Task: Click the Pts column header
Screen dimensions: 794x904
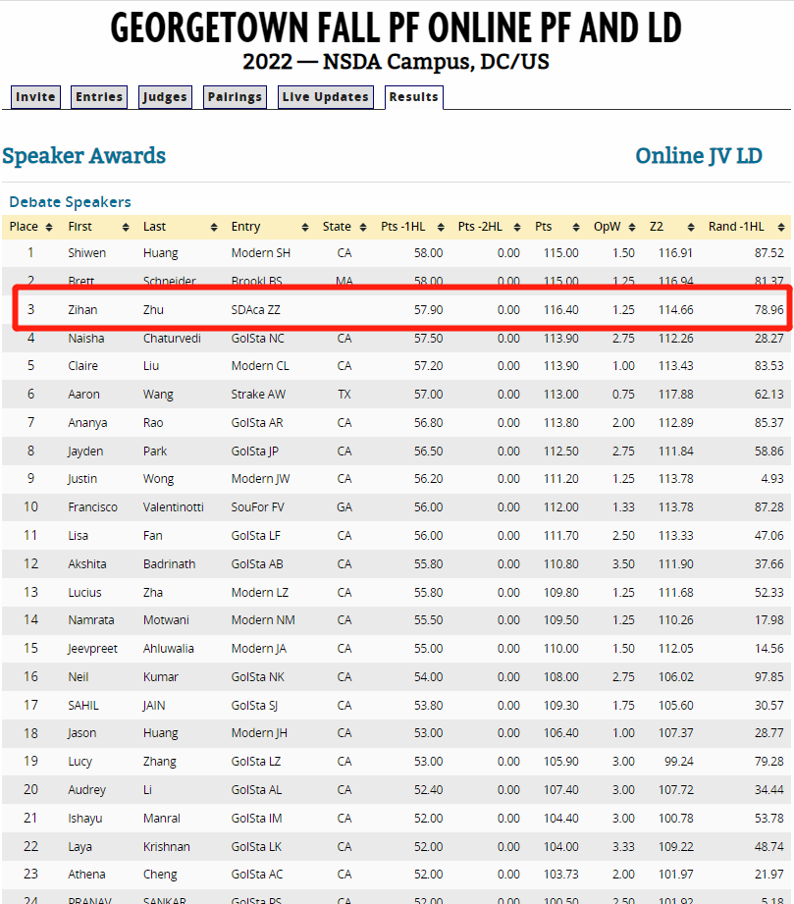Action: click(544, 227)
